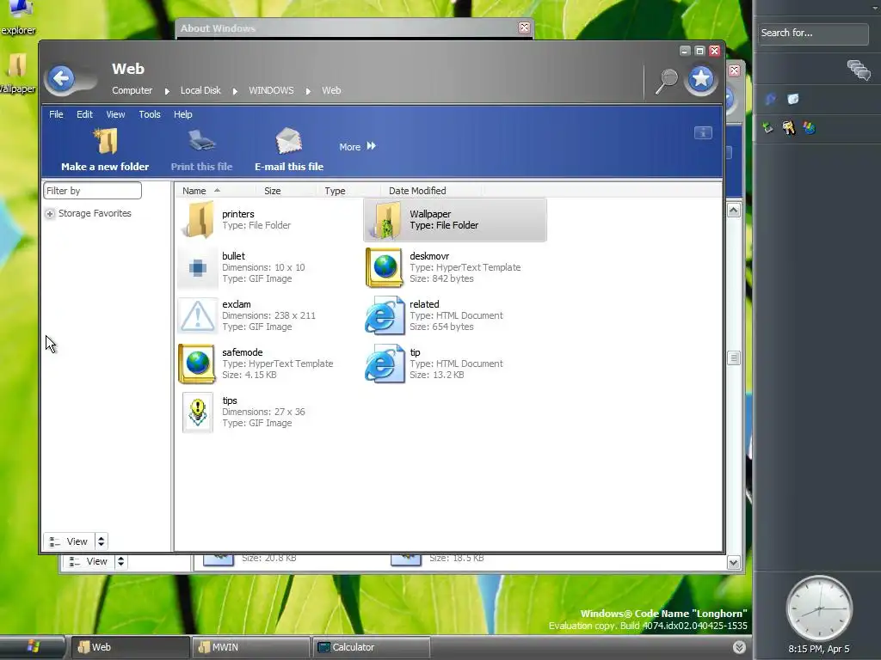The width and height of the screenshot is (881, 660).
Task: Switch to the Web taskbar button
Action: pos(129,647)
